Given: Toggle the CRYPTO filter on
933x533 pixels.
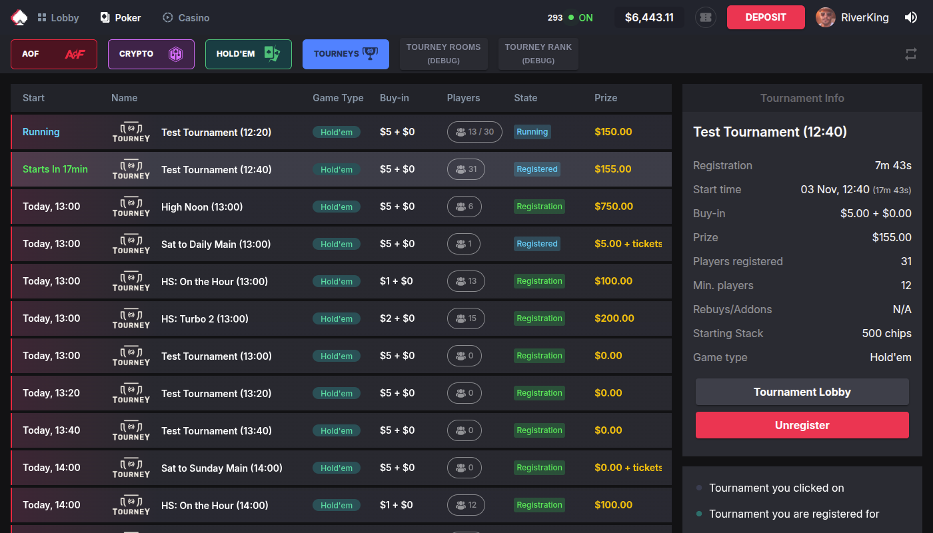Looking at the screenshot, I should click(151, 53).
